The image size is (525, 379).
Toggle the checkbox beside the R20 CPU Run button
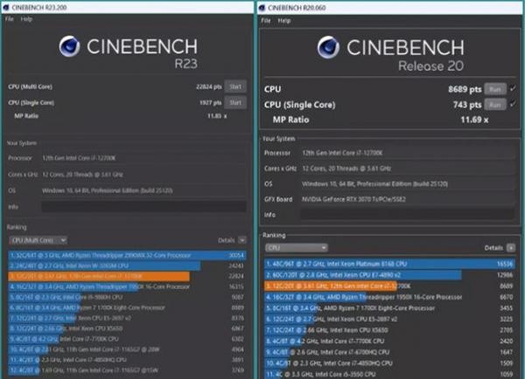[x=513, y=89]
